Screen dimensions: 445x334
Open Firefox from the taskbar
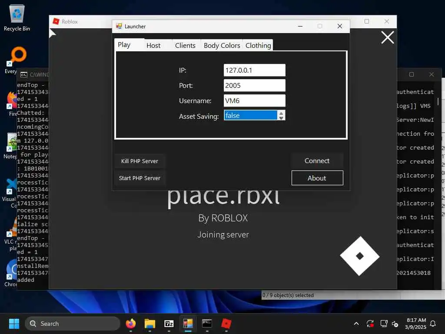[x=130, y=324]
